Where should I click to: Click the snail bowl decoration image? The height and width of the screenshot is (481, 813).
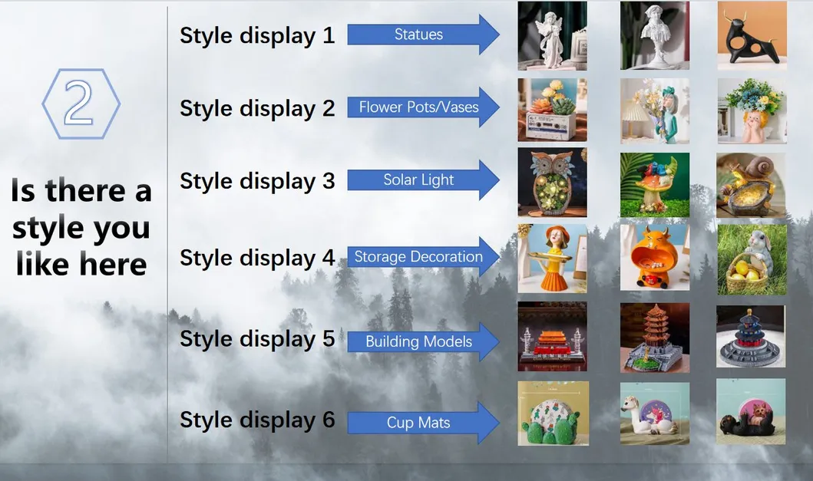pos(751,183)
